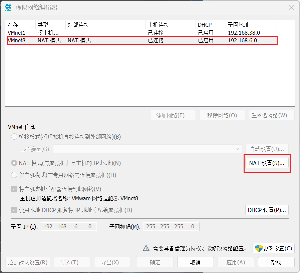Screen dimensions: 300x273
Task: Click the DHCP column header
Action: point(211,25)
